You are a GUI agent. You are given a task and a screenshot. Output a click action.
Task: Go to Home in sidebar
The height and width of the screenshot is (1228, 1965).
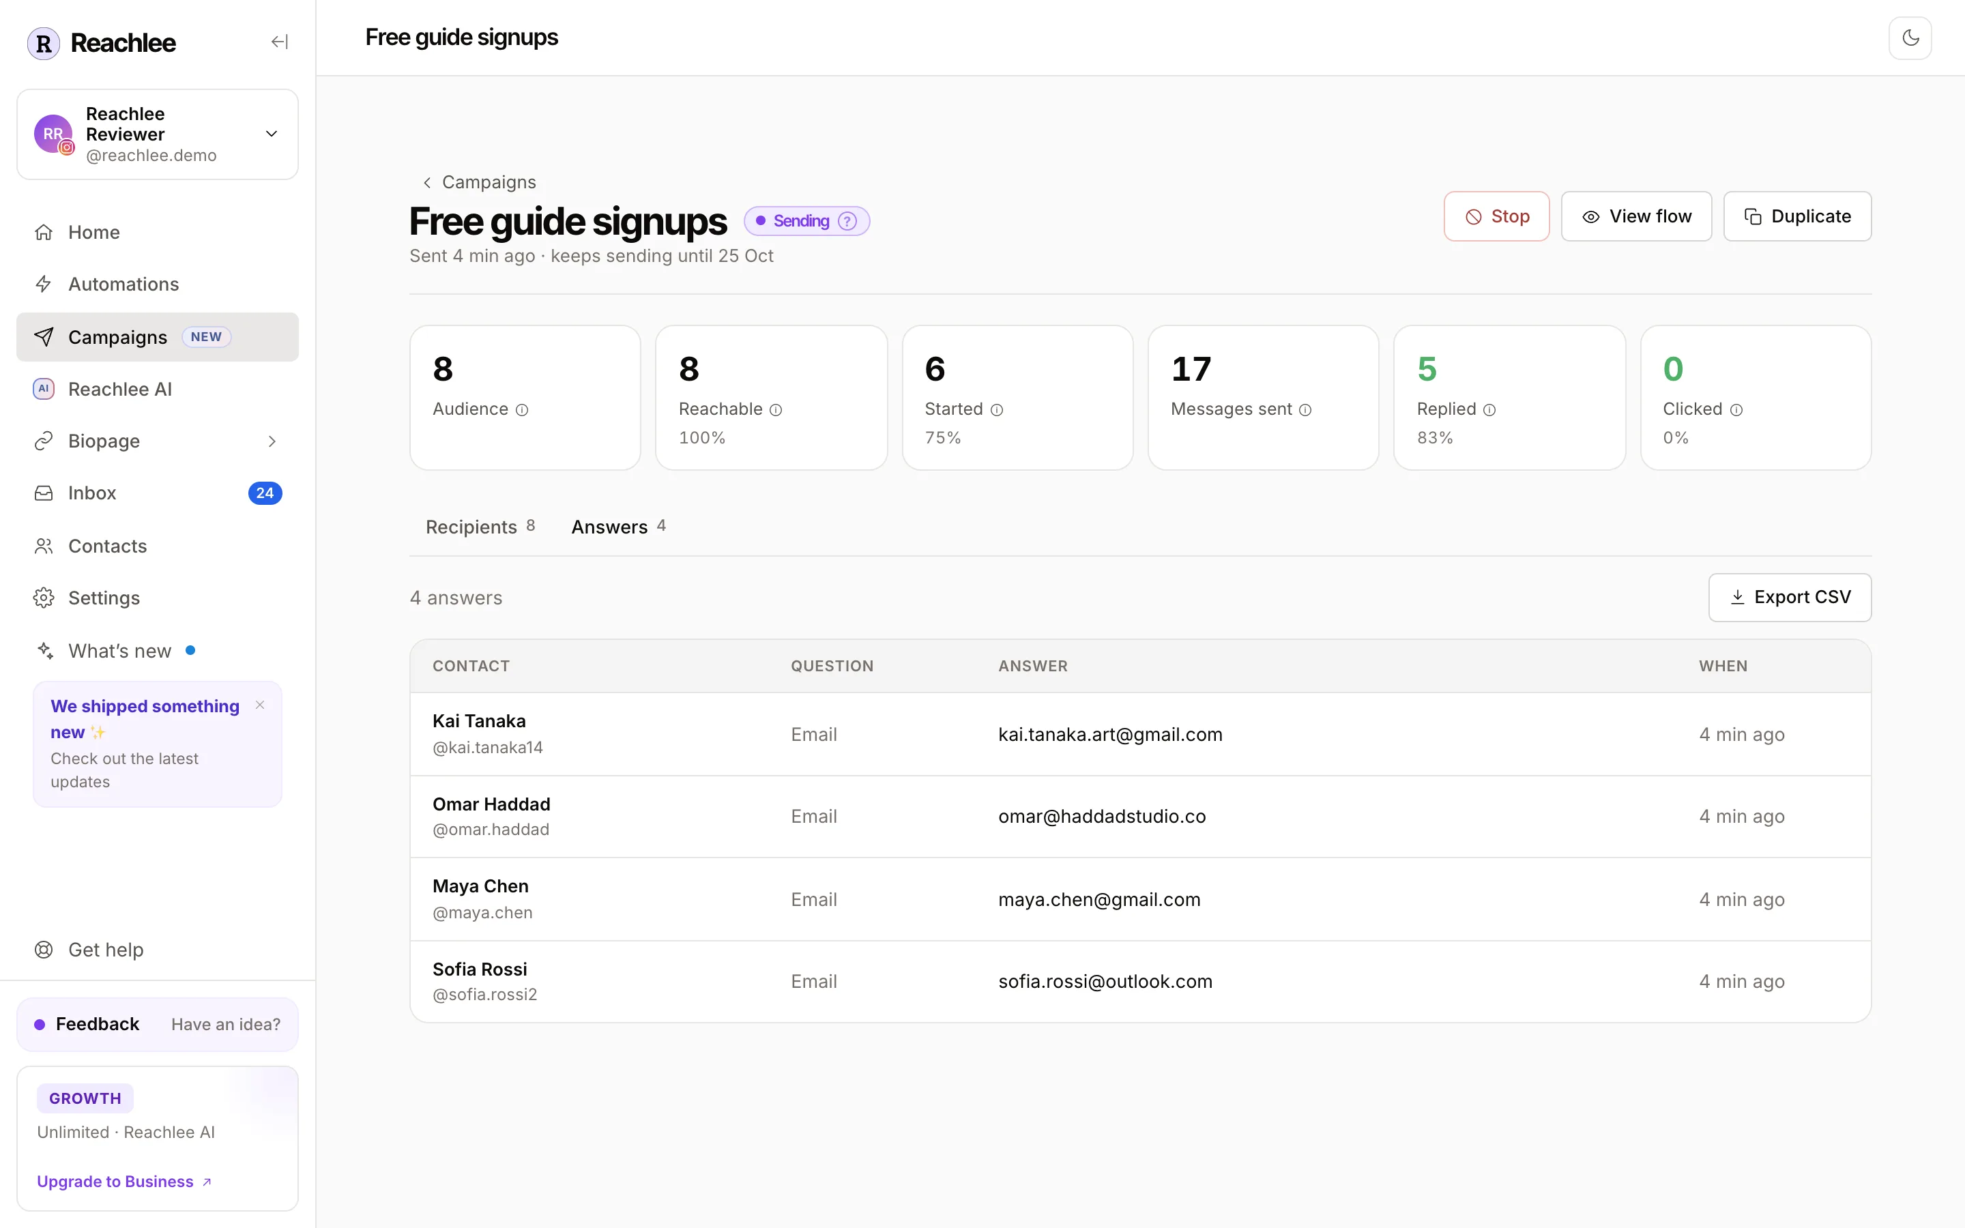click(158, 232)
